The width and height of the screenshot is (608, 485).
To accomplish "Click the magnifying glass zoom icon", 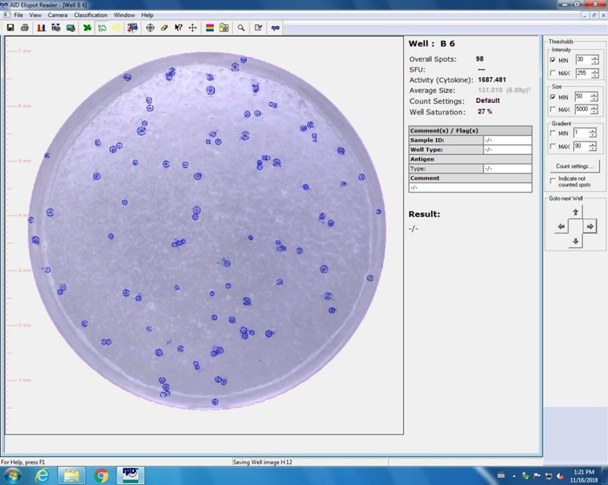I will (x=240, y=27).
